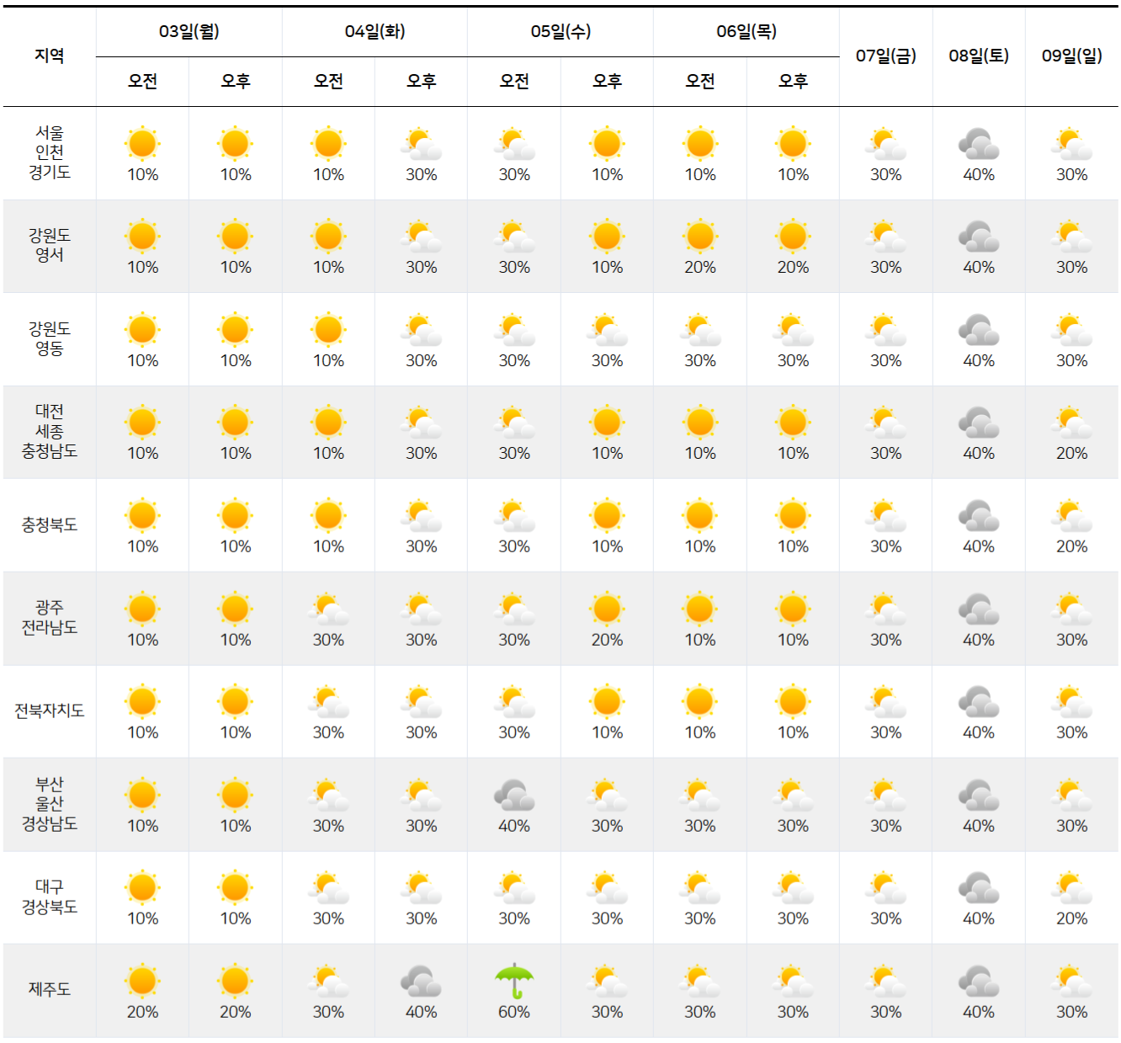Click the sunny icon for 전북자치도 03일 오후
The image size is (1121, 1043).
click(x=235, y=701)
